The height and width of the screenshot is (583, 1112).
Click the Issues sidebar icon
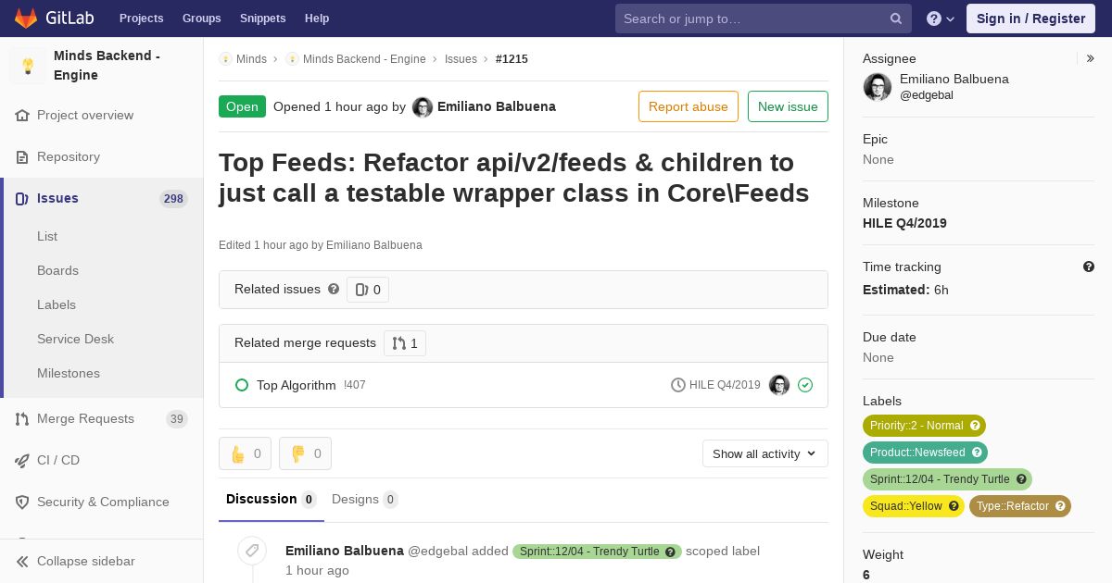point(22,199)
